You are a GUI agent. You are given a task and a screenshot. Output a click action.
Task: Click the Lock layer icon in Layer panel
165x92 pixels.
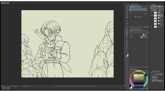[x=156, y=8]
